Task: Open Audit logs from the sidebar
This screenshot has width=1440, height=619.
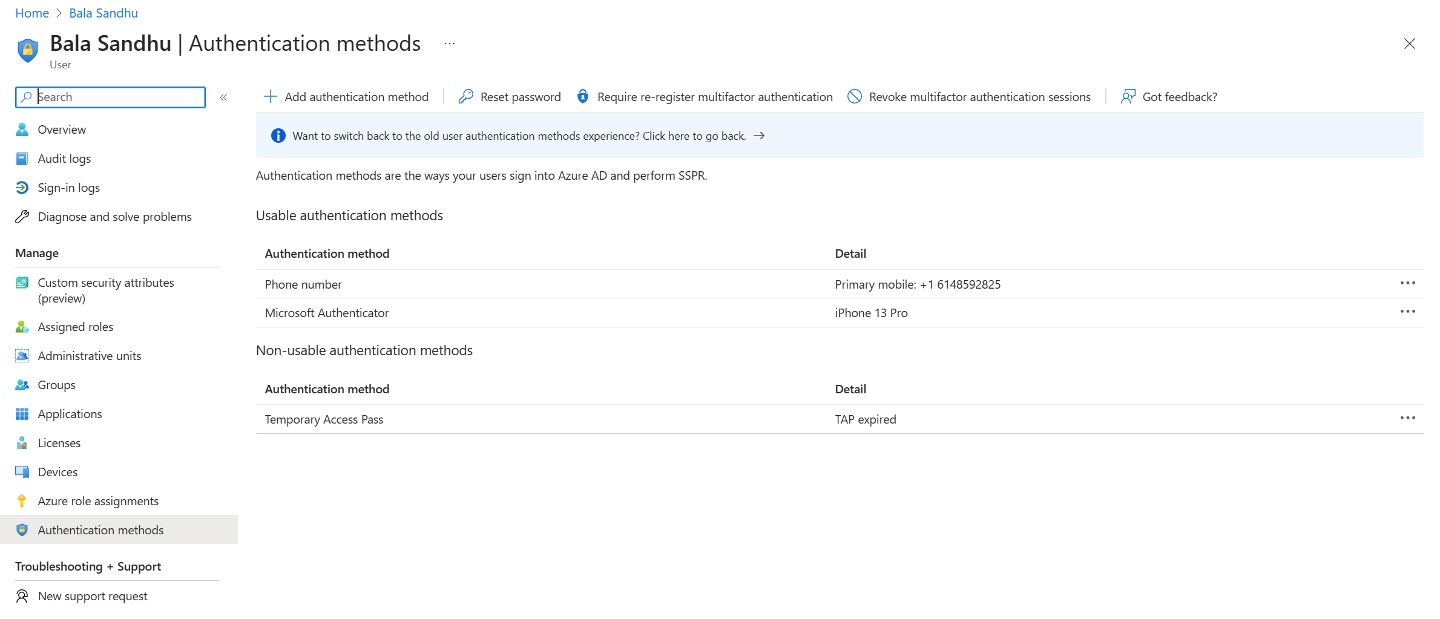Action: tap(64, 158)
